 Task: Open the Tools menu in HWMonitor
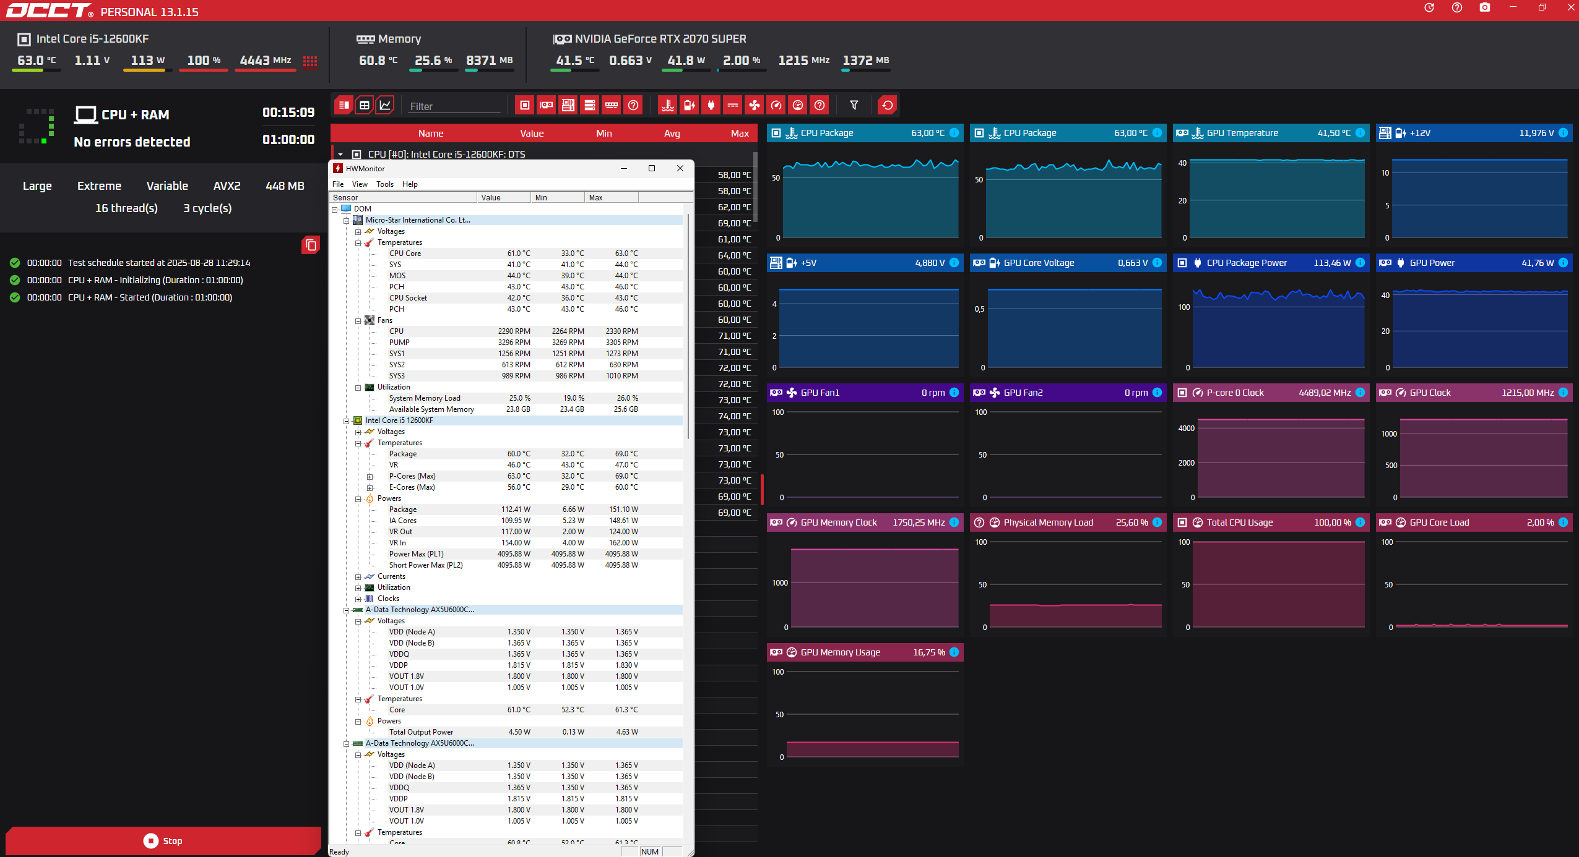384,184
